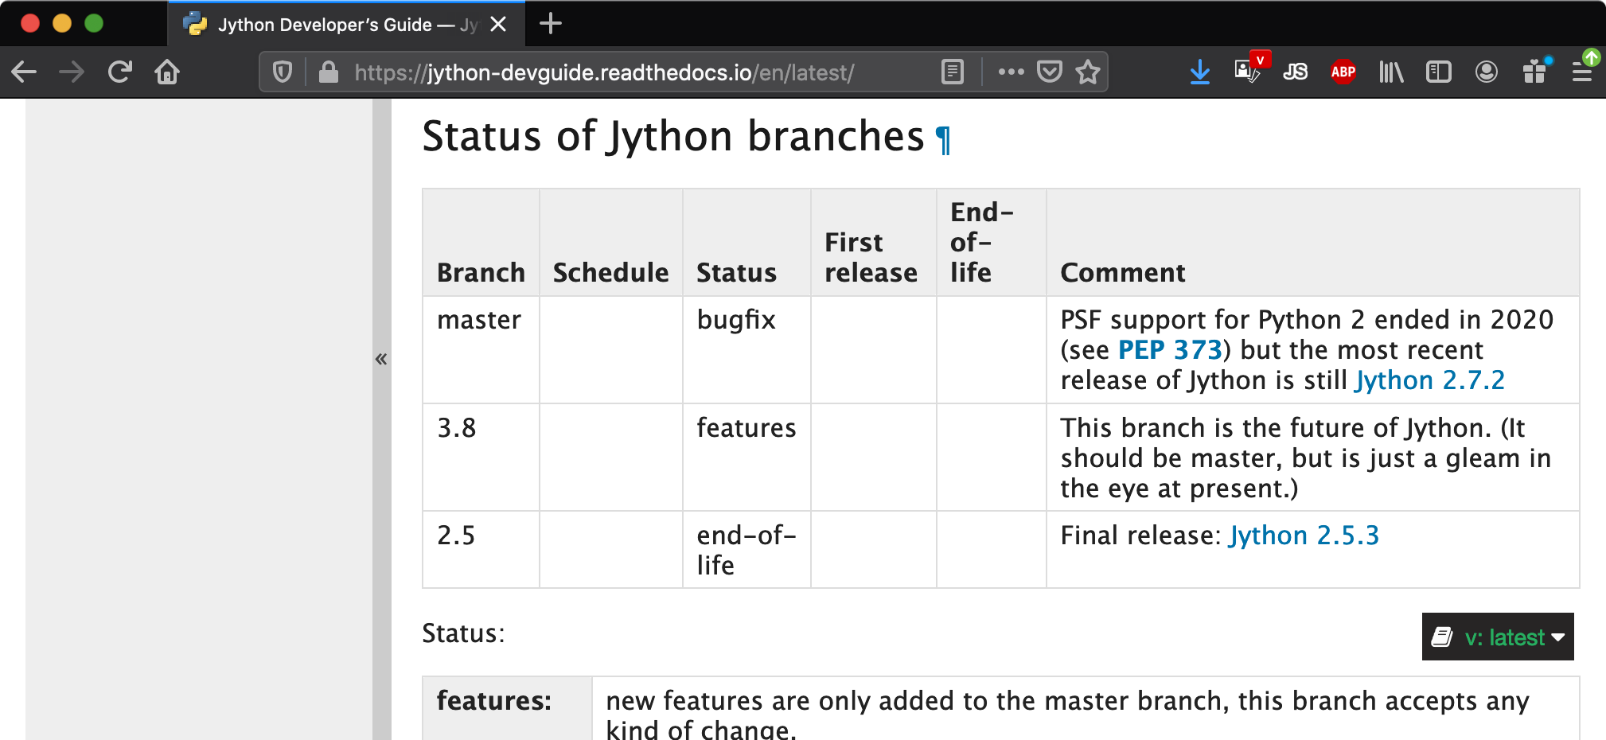Open the PEP 373 link
Viewport: 1606px width, 740px height.
click(x=1169, y=350)
